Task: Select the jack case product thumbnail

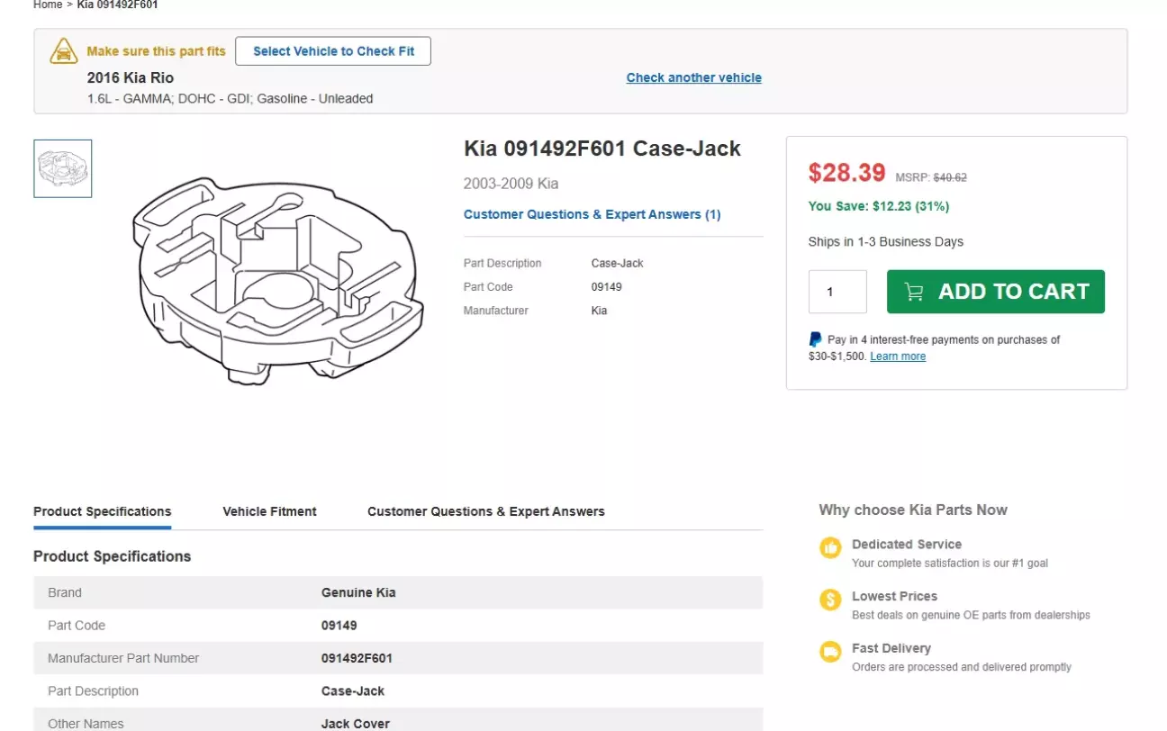Action: coord(63,168)
